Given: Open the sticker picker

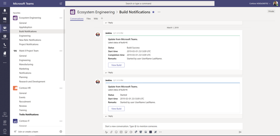Looking at the screenshot, I should pyautogui.click(x=126, y=132).
